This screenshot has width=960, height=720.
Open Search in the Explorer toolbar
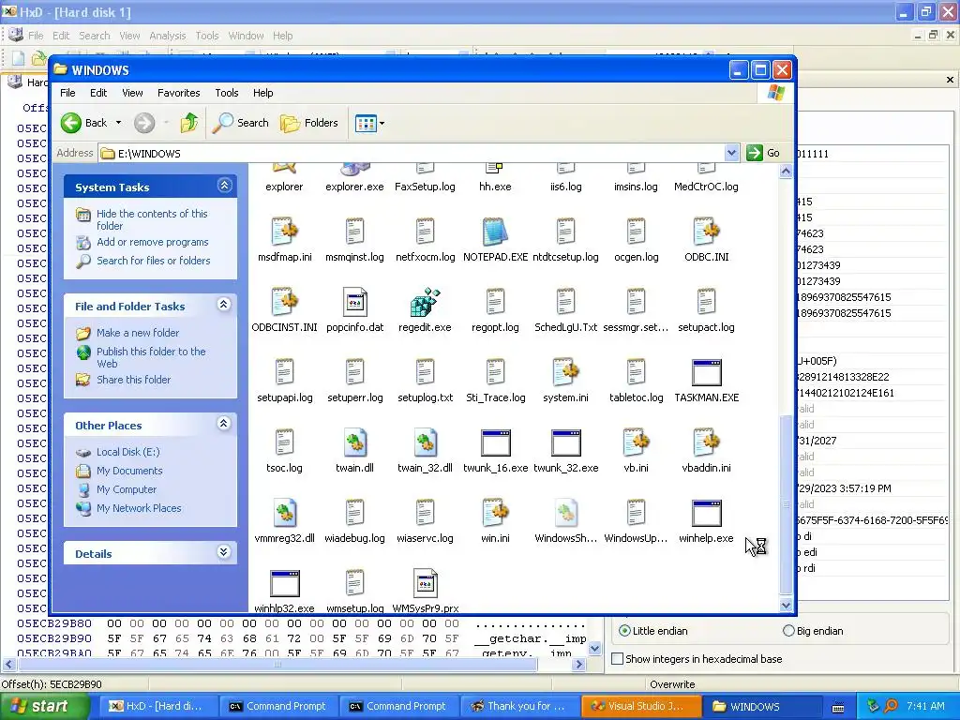pos(241,123)
